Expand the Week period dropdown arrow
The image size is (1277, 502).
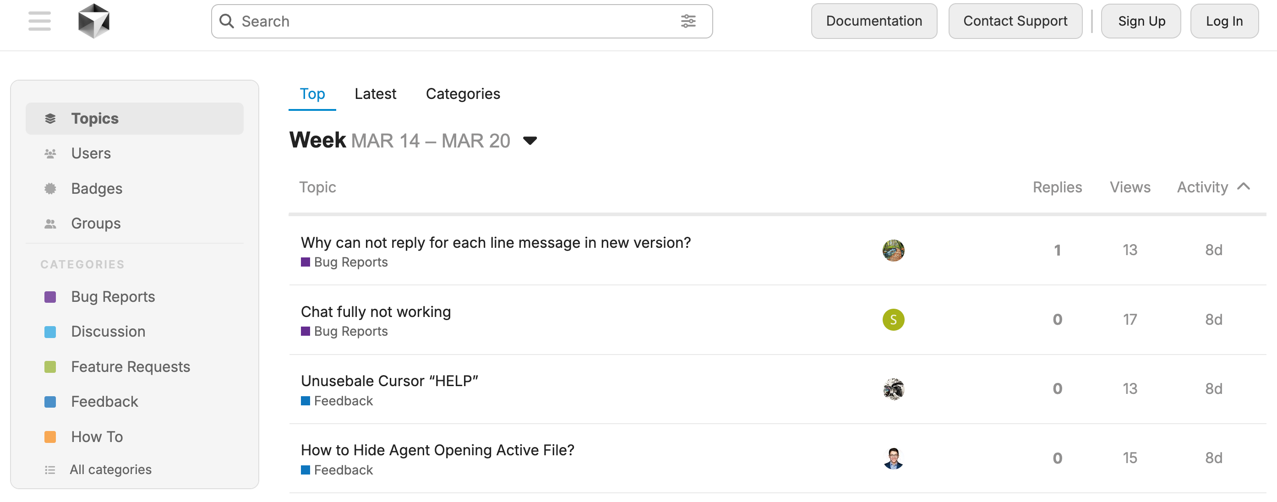(x=530, y=141)
